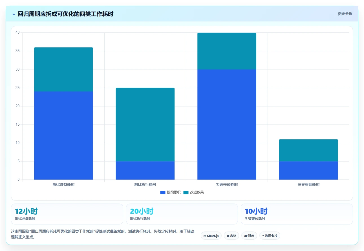Viewport: 364px width, 251px height.
Task: Click the blue bar segment for 结果整理耗时
Action: pos(308,171)
